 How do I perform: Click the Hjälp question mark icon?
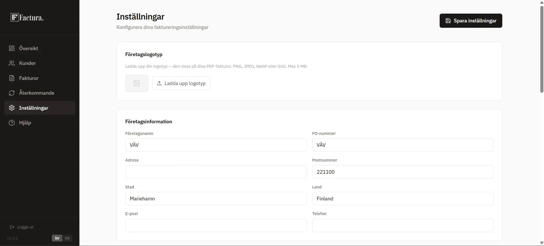tap(12, 123)
